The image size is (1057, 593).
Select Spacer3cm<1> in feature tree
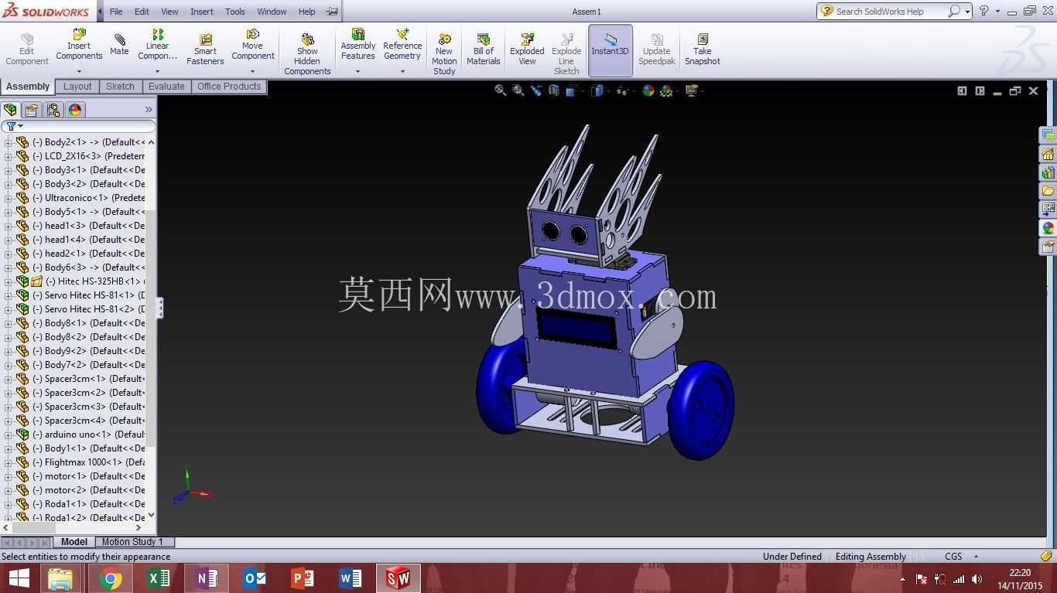tap(87, 379)
